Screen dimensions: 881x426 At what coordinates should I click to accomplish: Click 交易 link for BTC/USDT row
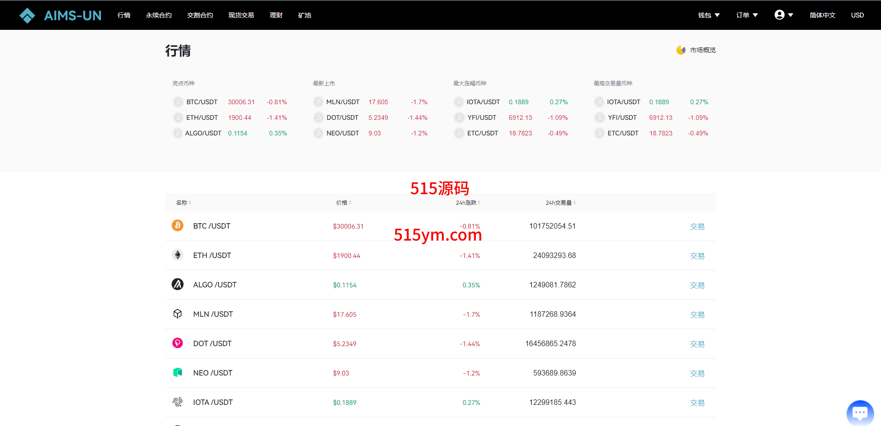697,226
